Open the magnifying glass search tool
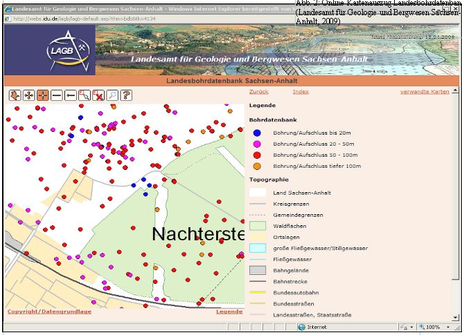 [x=112, y=95]
